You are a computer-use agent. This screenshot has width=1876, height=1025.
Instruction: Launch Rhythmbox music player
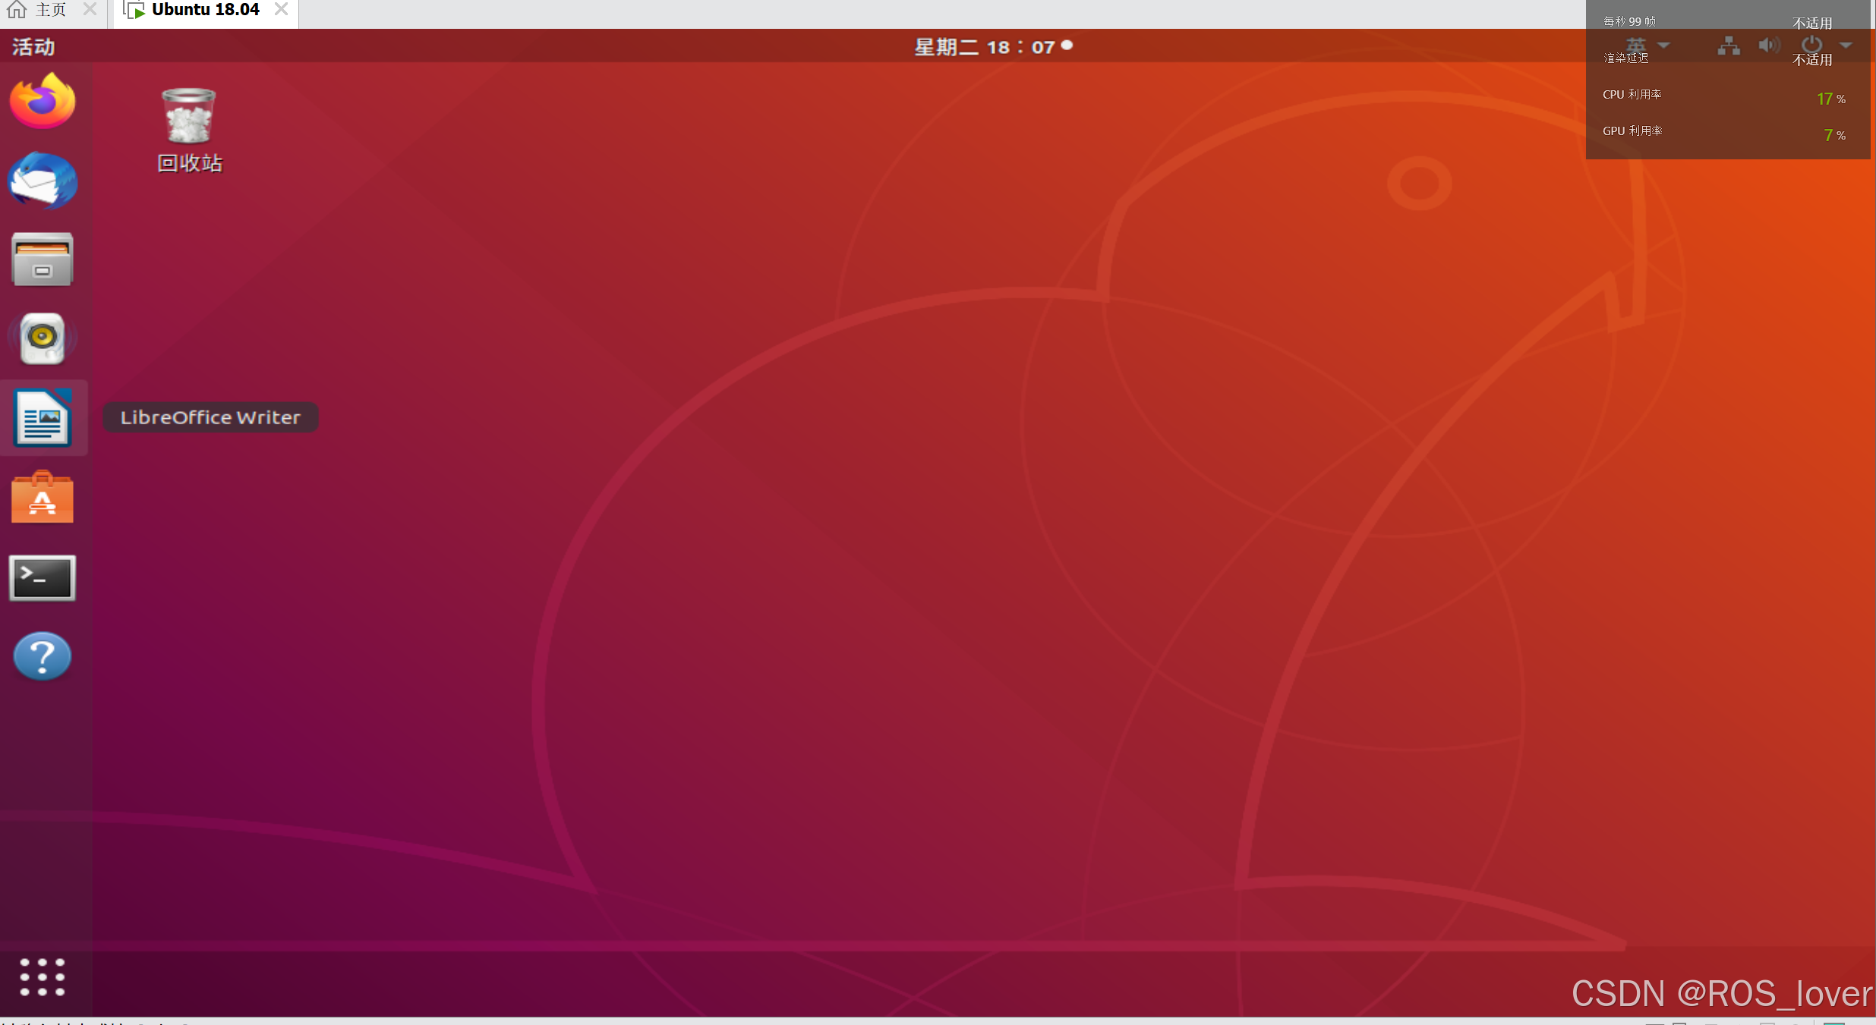43,338
